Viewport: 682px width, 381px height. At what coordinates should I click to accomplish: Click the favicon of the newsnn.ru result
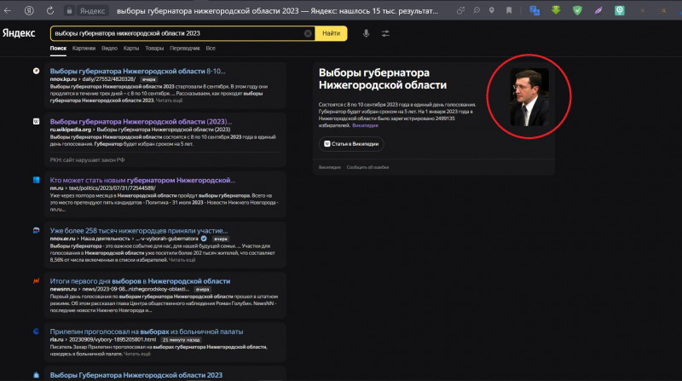pyautogui.click(x=36, y=281)
